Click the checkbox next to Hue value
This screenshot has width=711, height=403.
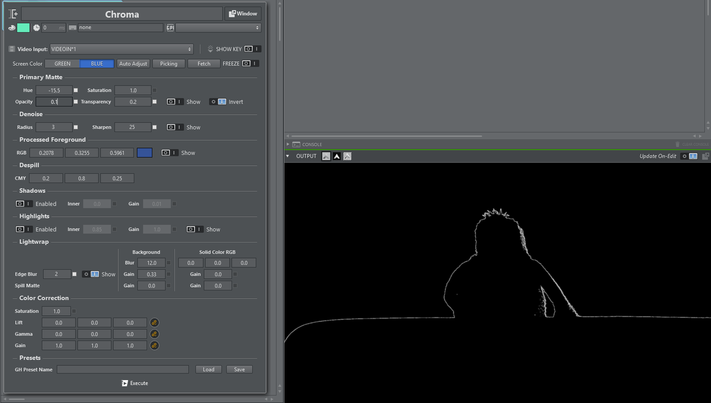point(76,90)
